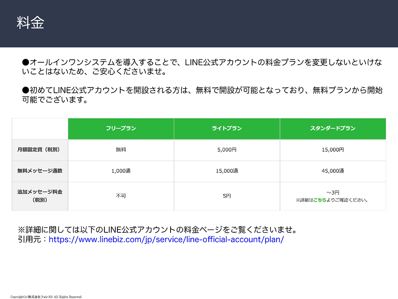The width and height of the screenshot is (398, 299).
Task: Click the 45,000通 standard message count
Action: [333, 171]
